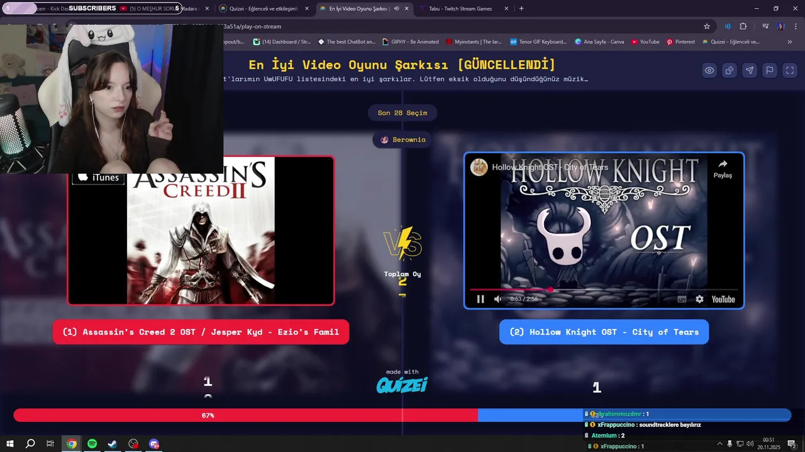805x452 pixels.
Task: Toggle the eye visibility icon in Quizei header
Action: coord(709,70)
